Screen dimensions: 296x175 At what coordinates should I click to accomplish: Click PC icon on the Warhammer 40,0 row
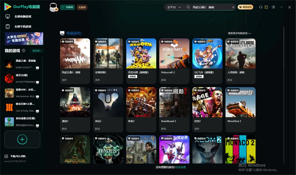click(37, 97)
